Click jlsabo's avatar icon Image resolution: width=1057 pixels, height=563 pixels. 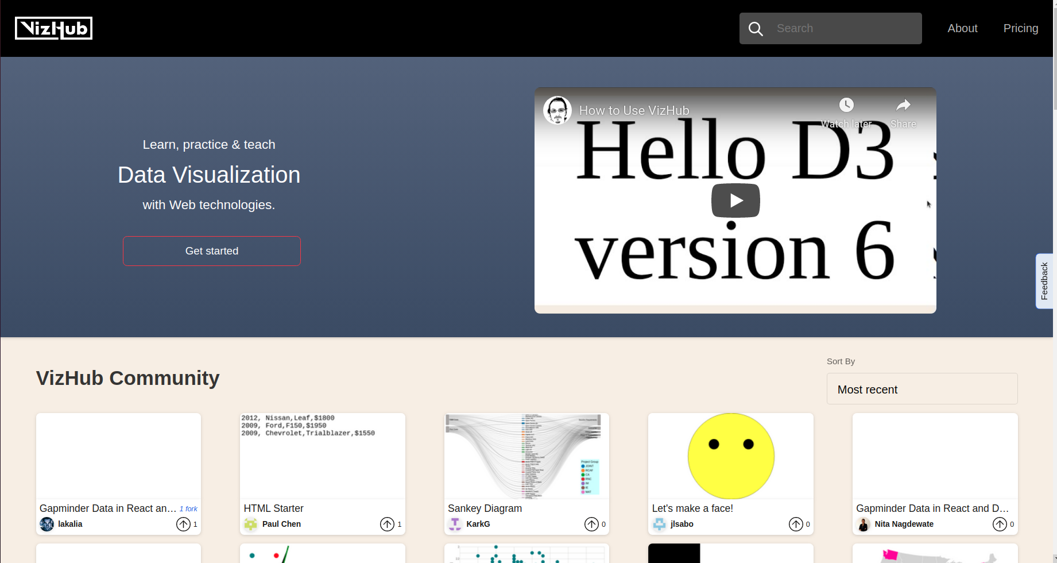pyautogui.click(x=659, y=524)
